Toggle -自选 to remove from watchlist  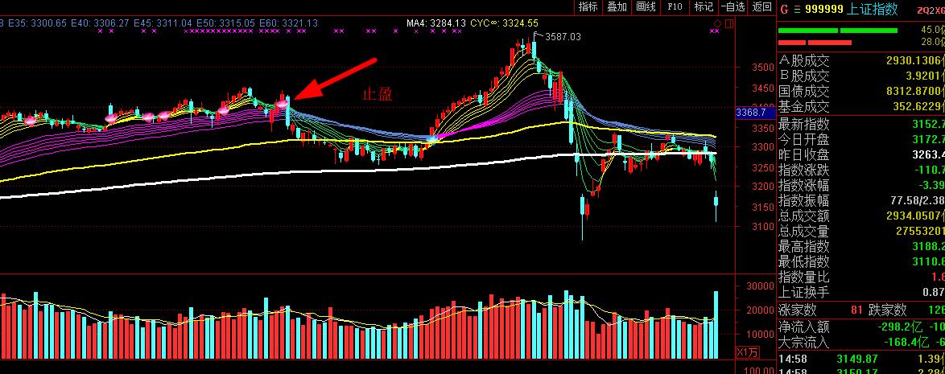click(x=732, y=7)
